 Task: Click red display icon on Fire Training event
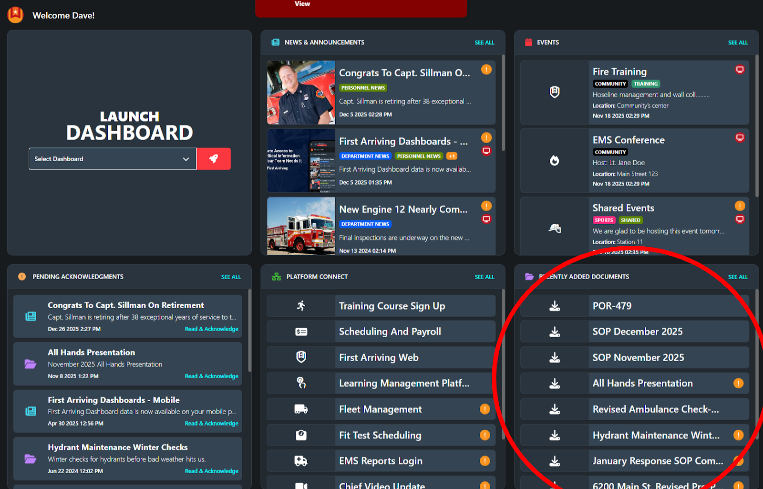[740, 70]
